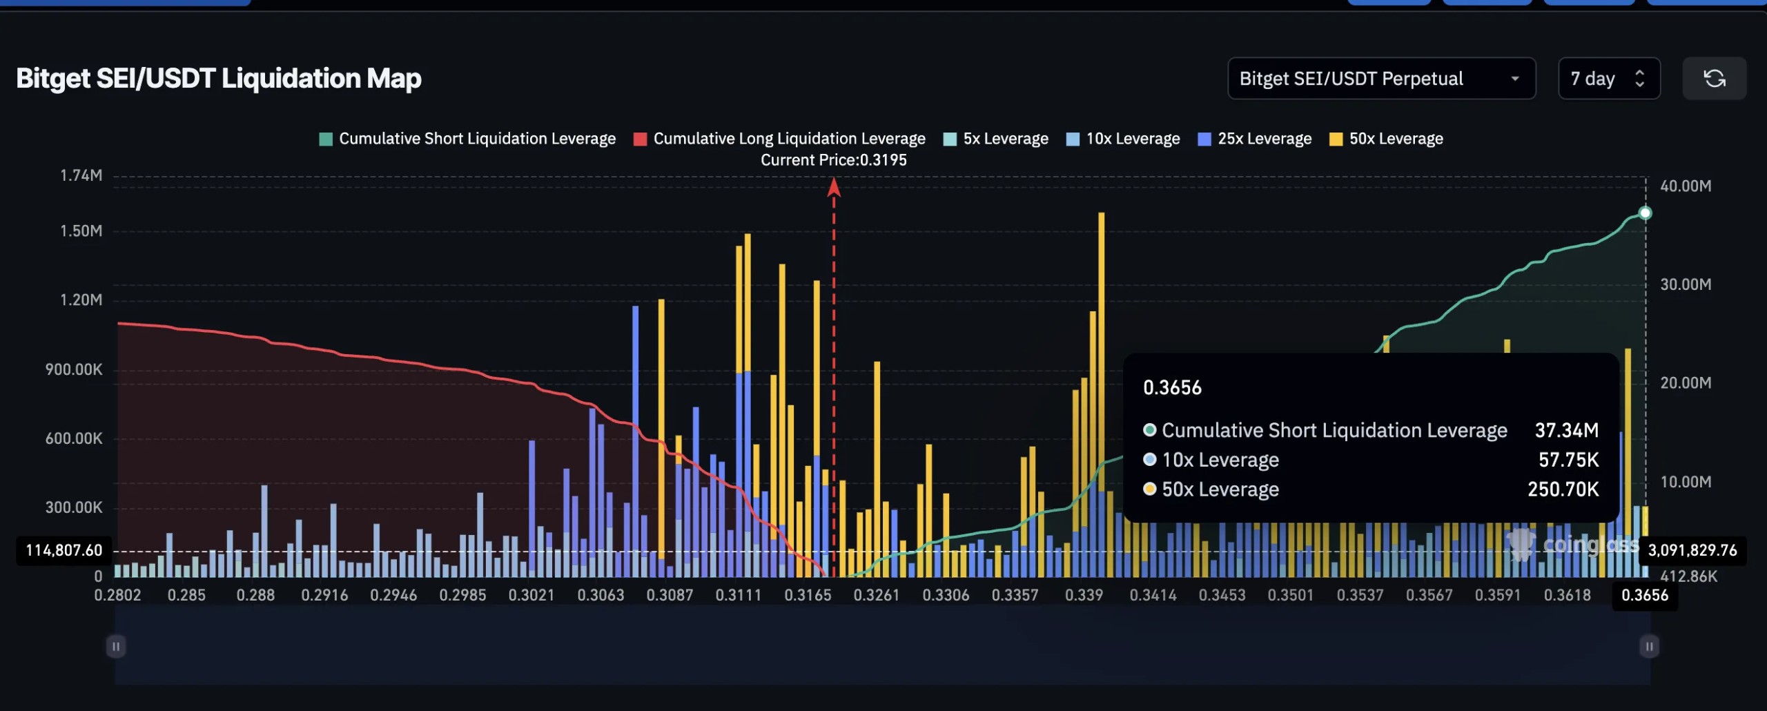Open the Bitget SEI/USDT Perpetual dropdown
The height and width of the screenshot is (711, 1767).
click(1381, 78)
